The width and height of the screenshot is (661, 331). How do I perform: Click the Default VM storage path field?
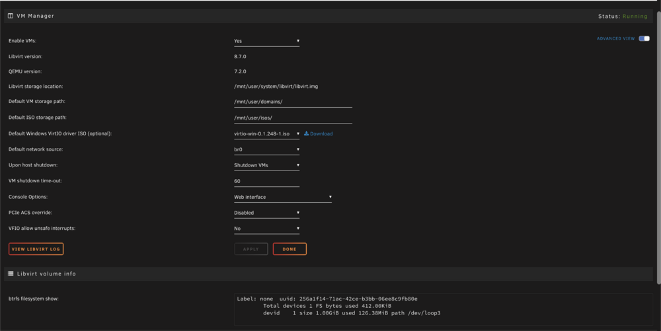point(293,102)
